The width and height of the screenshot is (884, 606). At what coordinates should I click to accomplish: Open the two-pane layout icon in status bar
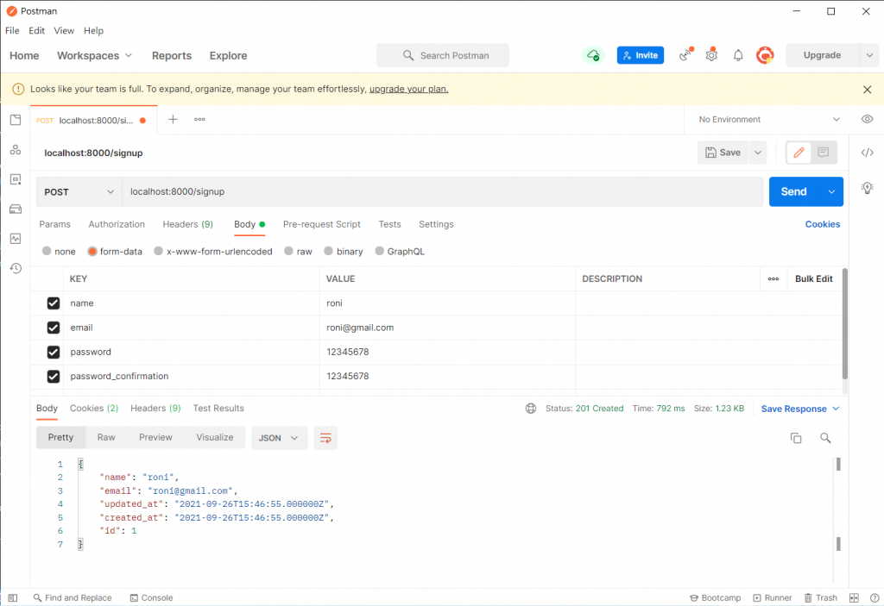(x=854, y=598)
